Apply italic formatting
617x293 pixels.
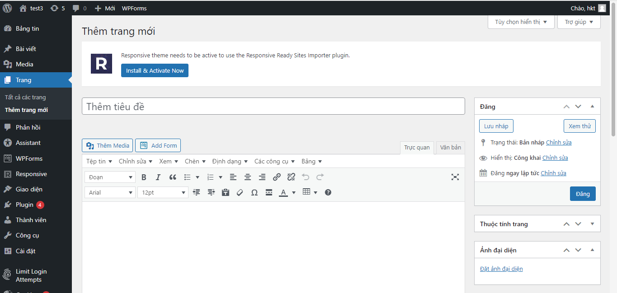(x=158, y=177)
